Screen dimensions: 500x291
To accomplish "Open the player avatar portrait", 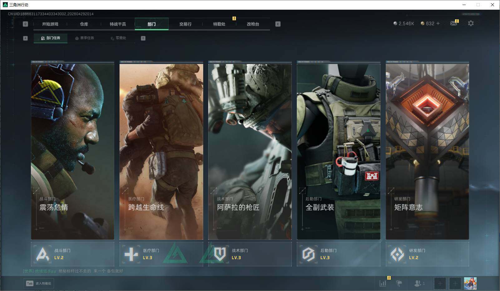I will pyautogui.click(x=470, y=284).
